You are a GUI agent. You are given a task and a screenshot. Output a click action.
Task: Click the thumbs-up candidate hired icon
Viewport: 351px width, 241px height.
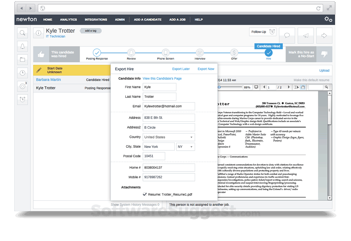coord(41,54)
